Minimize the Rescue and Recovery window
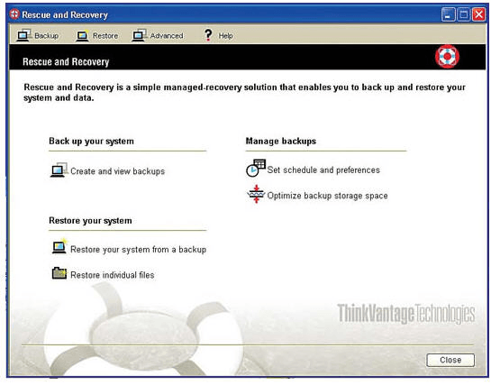The image size is (491, 385). (x=448, y=14)
